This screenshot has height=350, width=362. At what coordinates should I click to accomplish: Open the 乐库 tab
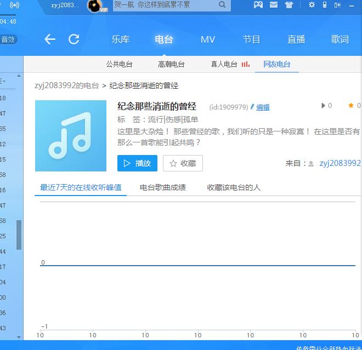tap(121, 39)
